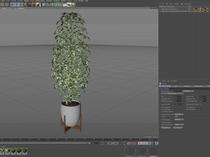
Task: Switch to the Project Settings tab
Action: pyautogui.click(x=164, y=86)
